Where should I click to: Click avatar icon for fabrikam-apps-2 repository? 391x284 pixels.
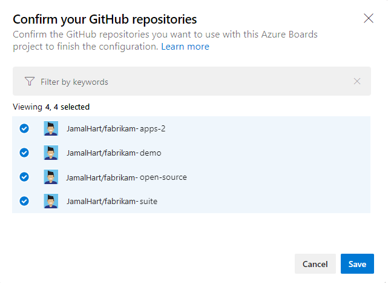51,128
